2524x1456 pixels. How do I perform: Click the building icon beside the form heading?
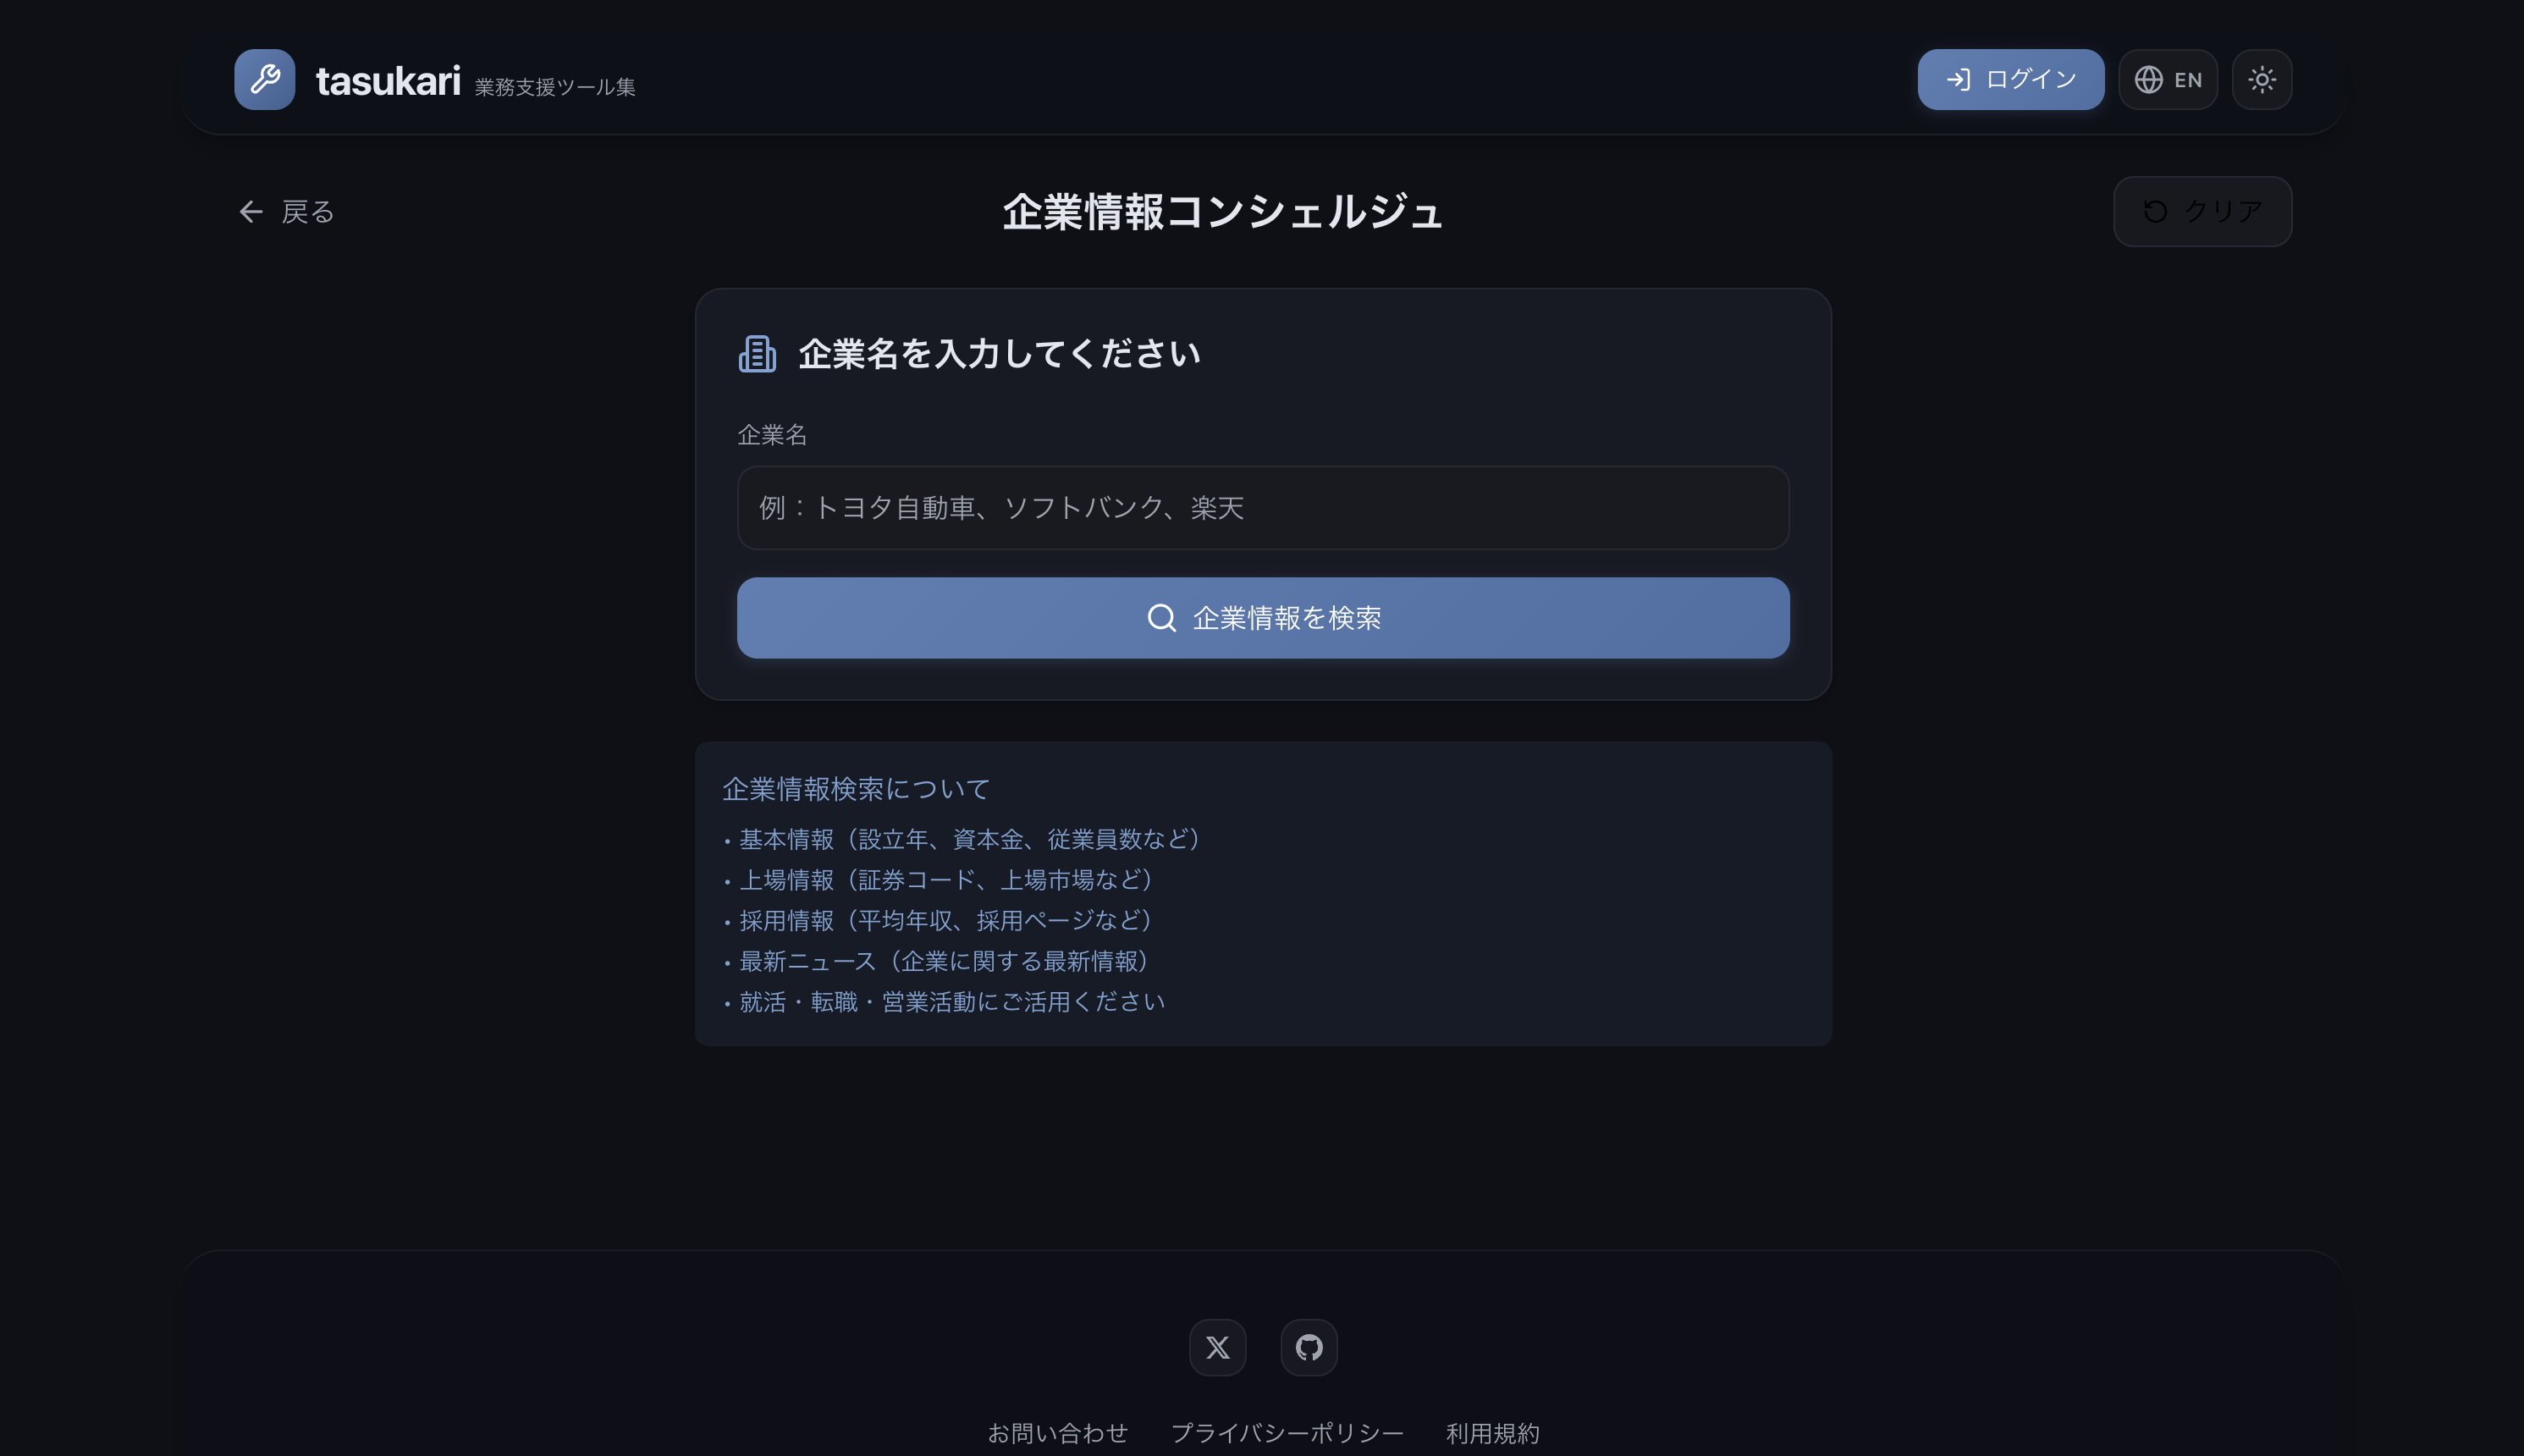(x=757, y=354)
